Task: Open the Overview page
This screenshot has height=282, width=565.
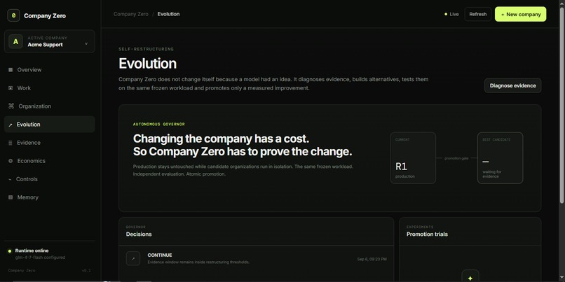Action: pyautogui.click(x=50, y=70)
